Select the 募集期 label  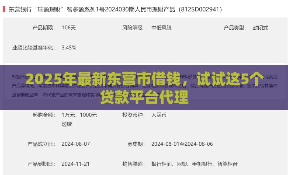point(136,144)
